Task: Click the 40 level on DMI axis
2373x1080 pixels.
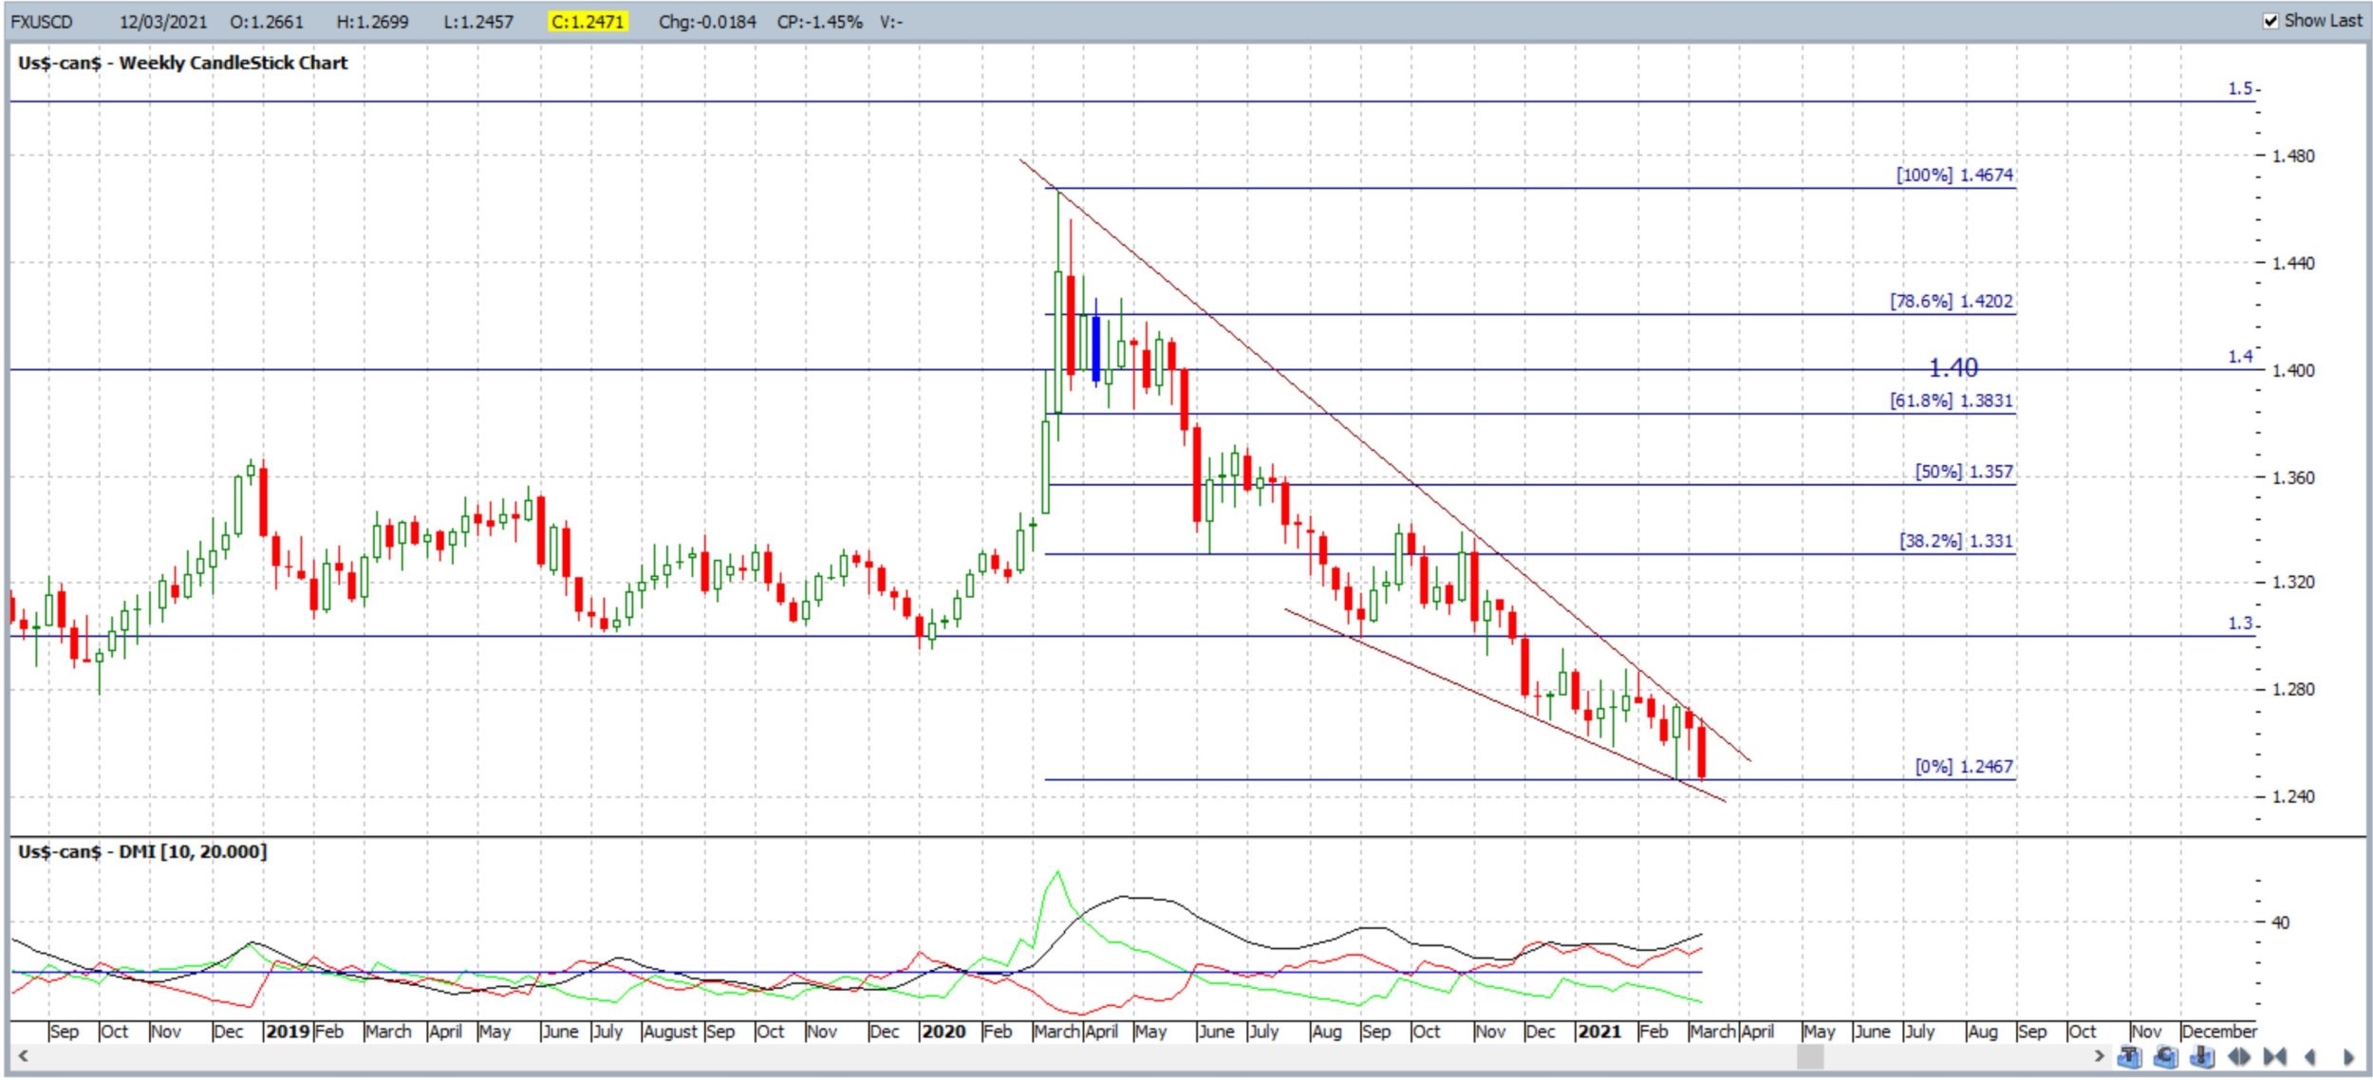Action: point(2280,922)
